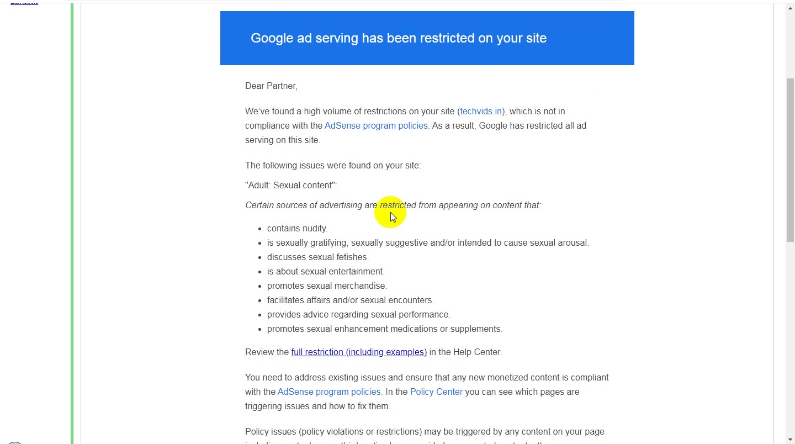
Task: Click scrollbar track below the thumb
Action: pyautogui.click(x=790, y=337)
